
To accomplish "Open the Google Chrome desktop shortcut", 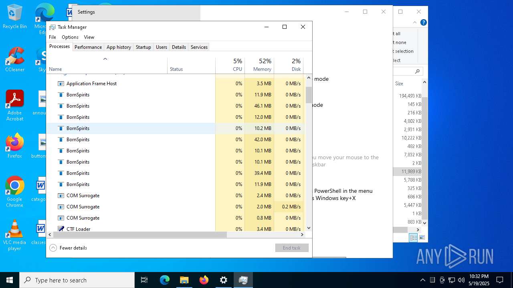I will pyautogui.click(x=15, y=192).
